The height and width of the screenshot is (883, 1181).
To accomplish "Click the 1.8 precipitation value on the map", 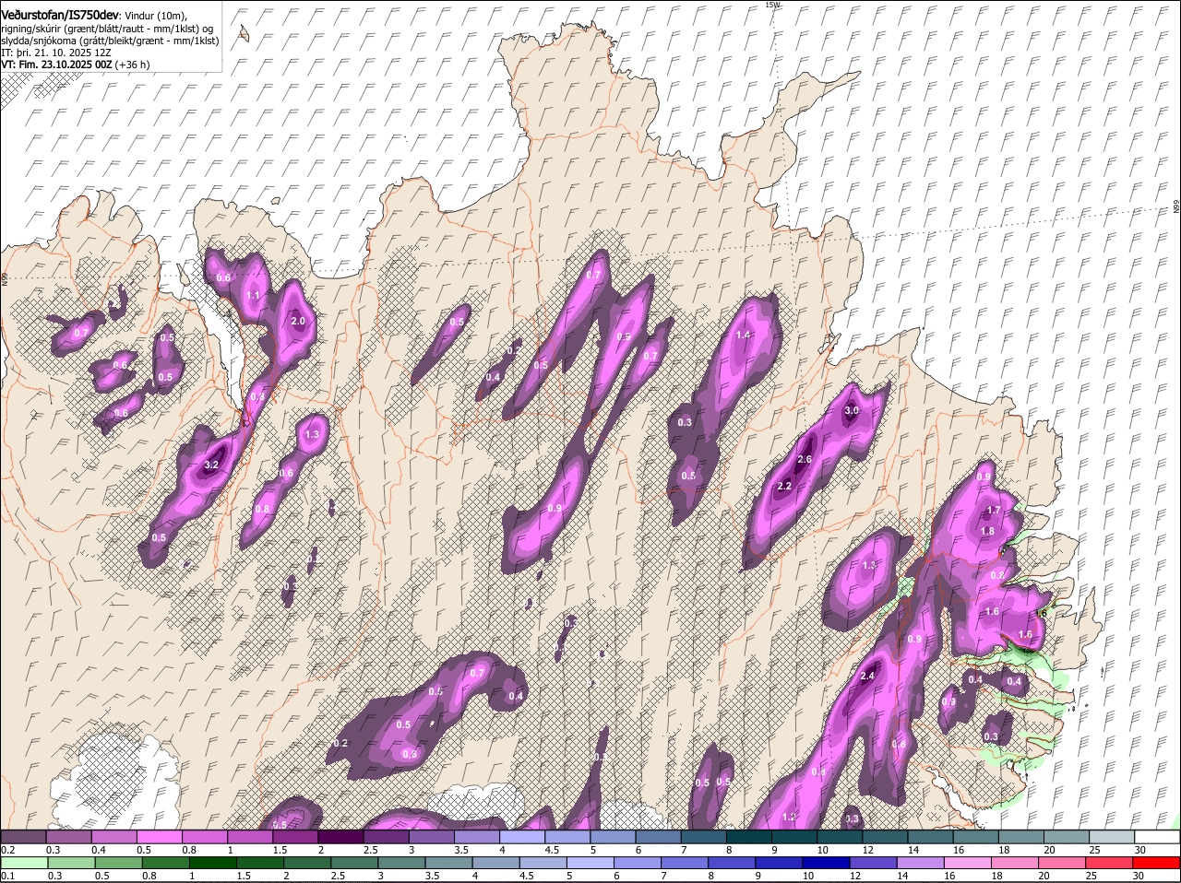I will pos(987,531).
